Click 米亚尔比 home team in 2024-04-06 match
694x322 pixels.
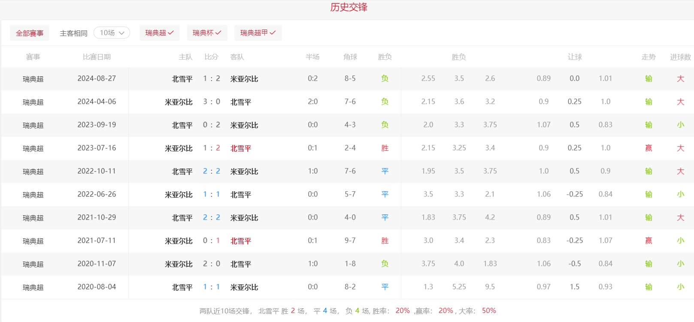tap(179, 102)
